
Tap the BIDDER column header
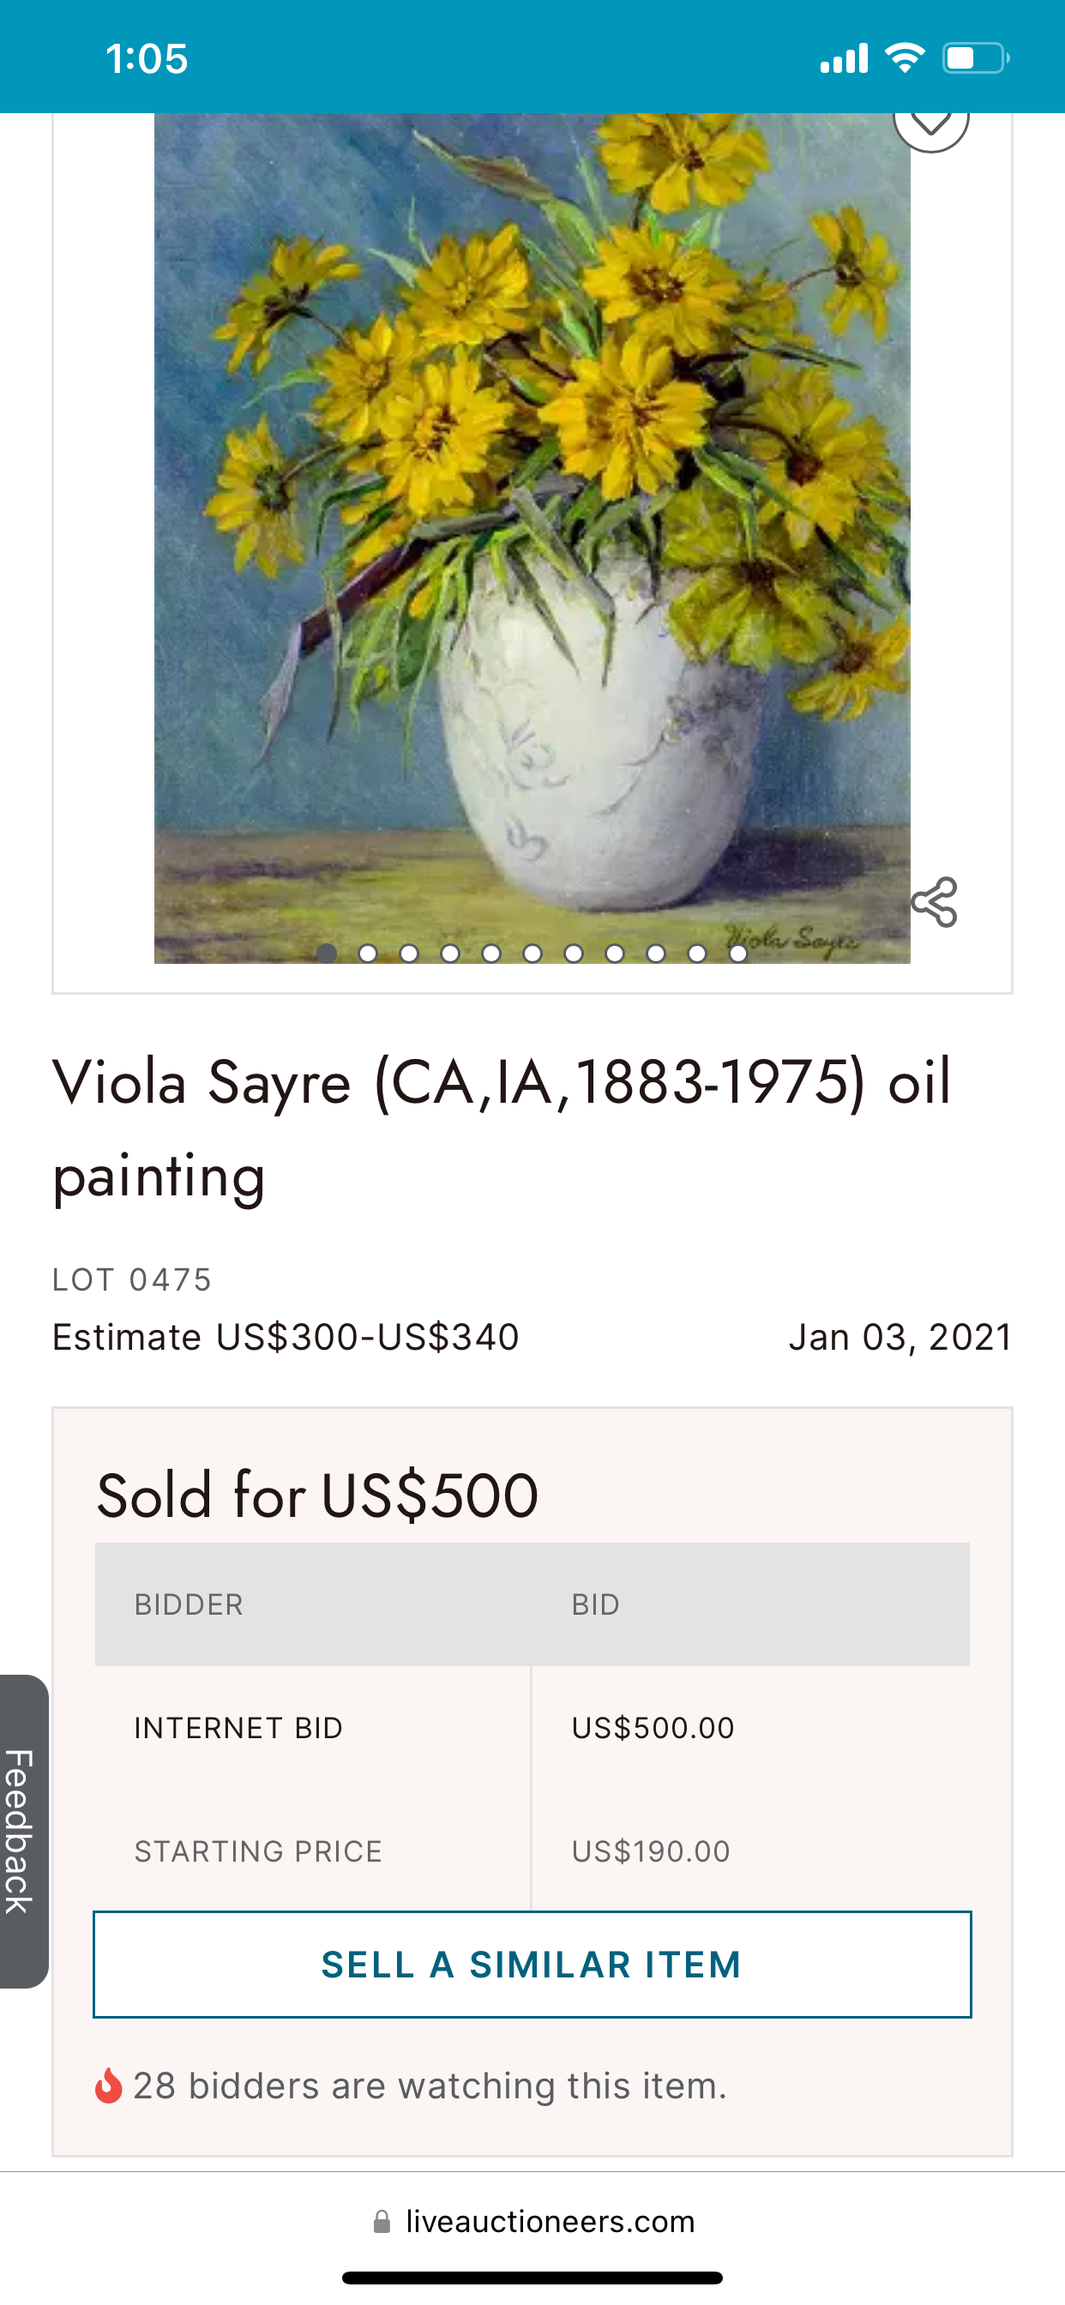(x=189, y=1604)
